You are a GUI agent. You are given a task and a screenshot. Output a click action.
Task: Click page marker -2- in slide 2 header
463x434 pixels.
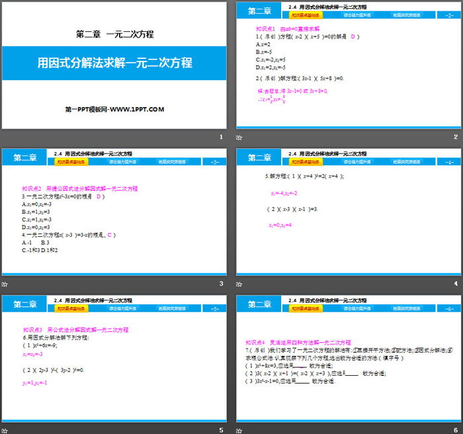point(449,15)
